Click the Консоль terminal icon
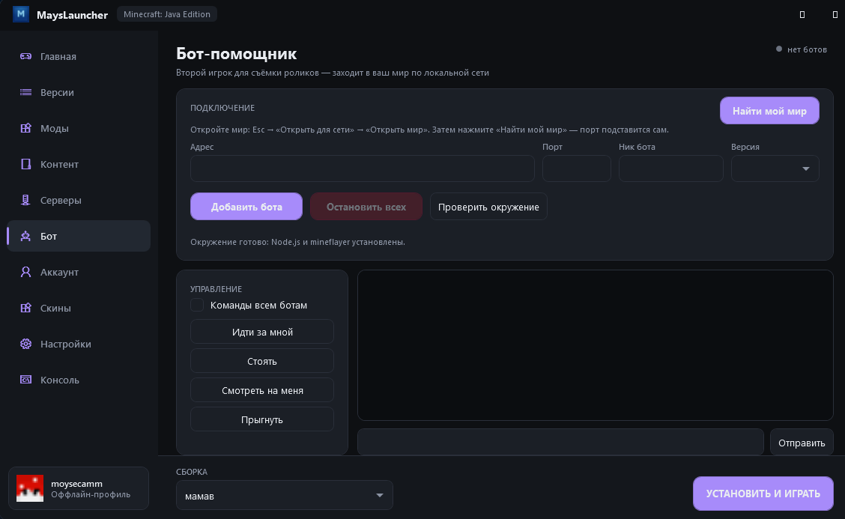 (25, 380)
